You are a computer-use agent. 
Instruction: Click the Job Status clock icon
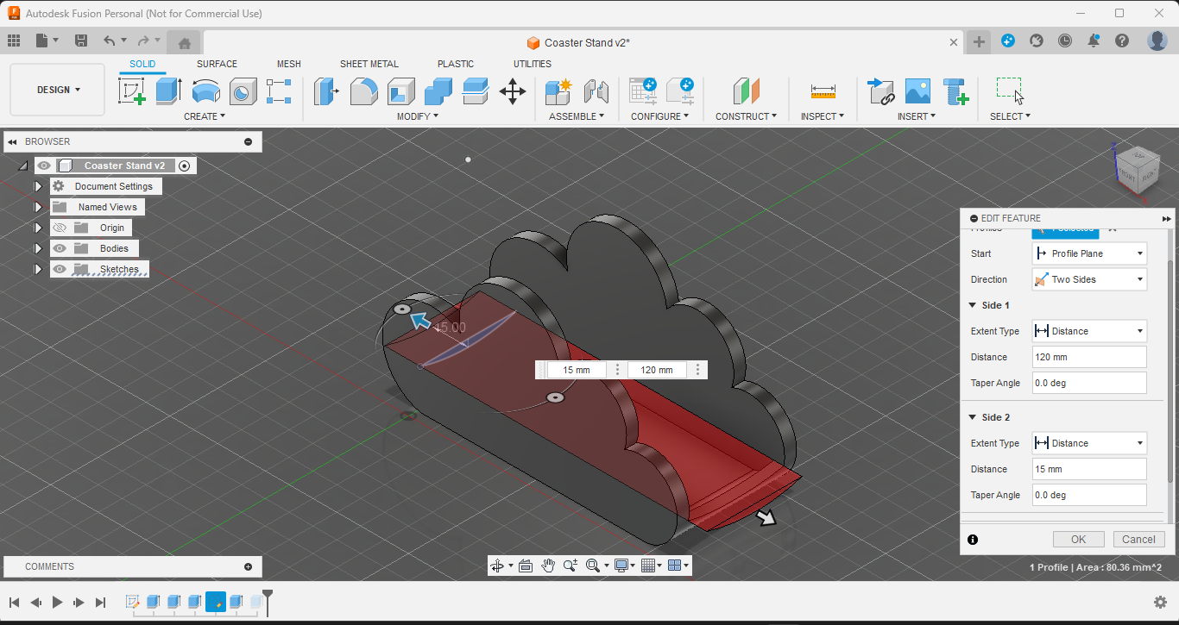click(1065, 41)
